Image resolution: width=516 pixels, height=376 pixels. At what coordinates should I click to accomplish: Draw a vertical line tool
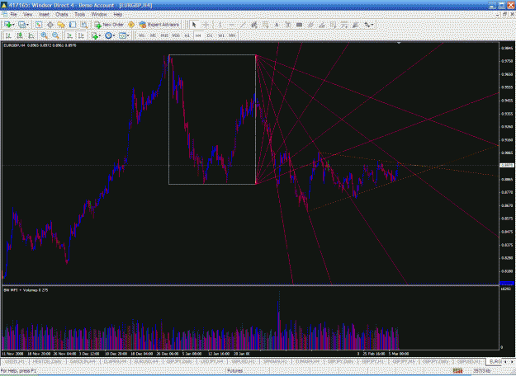(220, 25)
